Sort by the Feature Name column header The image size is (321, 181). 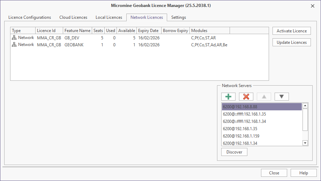77,31
